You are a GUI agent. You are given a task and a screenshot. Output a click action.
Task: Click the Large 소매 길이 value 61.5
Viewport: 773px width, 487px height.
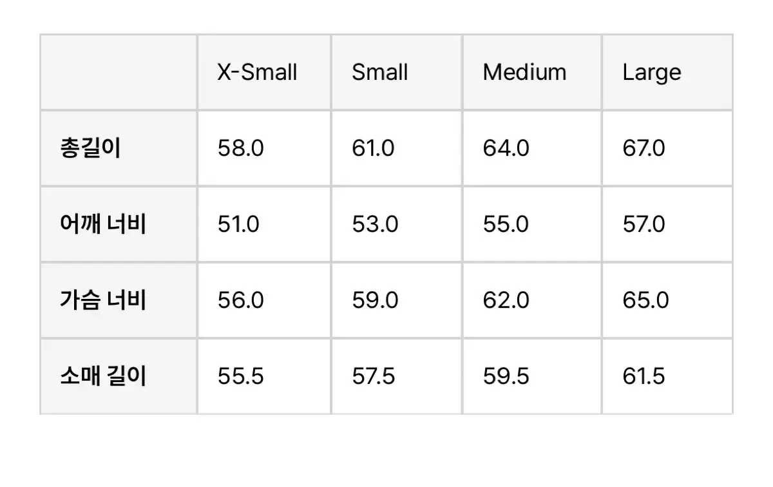click(x=644, y=376)
